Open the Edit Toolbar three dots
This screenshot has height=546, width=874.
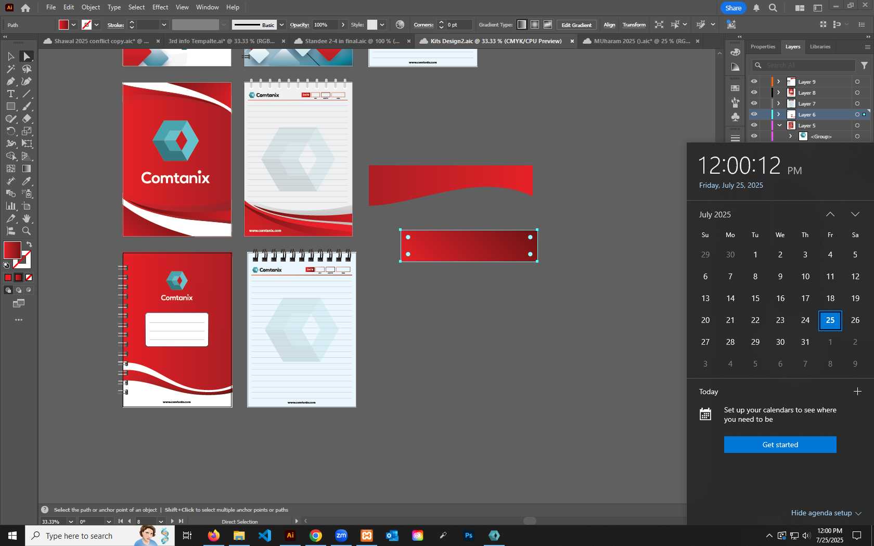click(x=19, y=320)
